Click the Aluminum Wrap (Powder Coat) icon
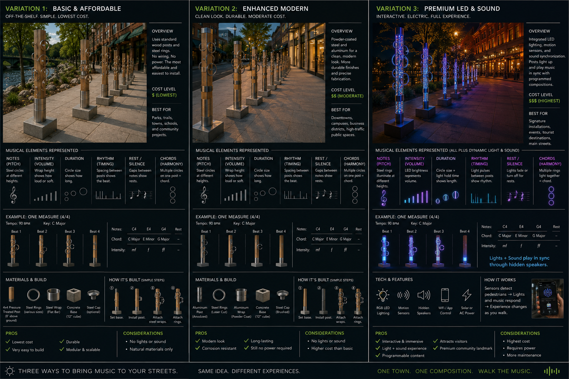Viewport: 569px width, 379px height. 241,295
